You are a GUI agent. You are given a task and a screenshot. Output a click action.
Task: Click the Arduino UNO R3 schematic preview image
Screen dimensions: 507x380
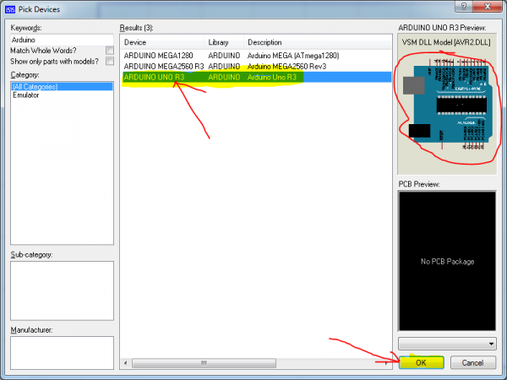(448, 105)
